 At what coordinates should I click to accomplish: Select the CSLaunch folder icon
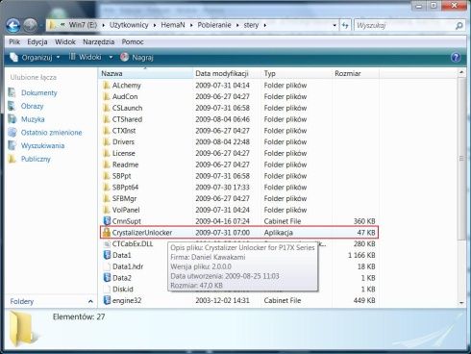106,108
